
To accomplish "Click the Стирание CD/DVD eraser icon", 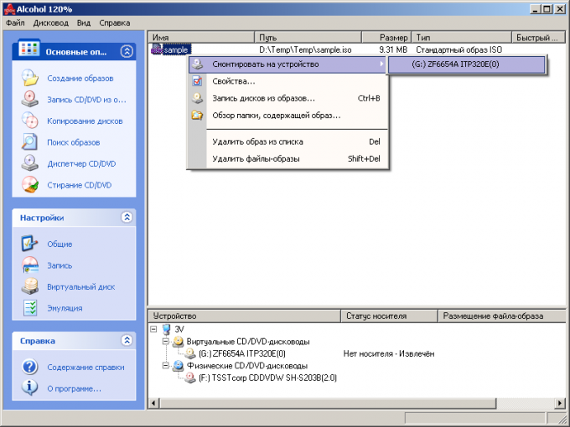I will tap(30, 185).
